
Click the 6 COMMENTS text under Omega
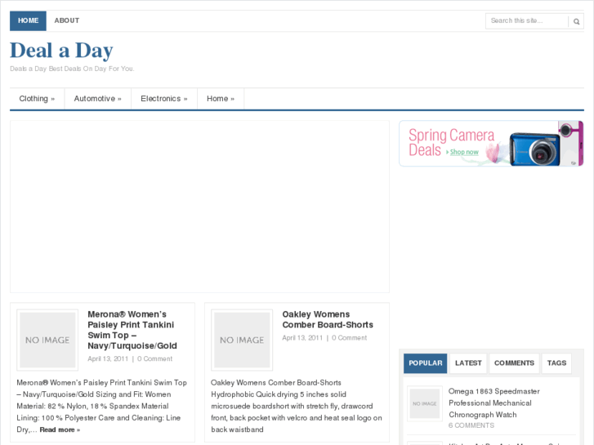[471, 425]
